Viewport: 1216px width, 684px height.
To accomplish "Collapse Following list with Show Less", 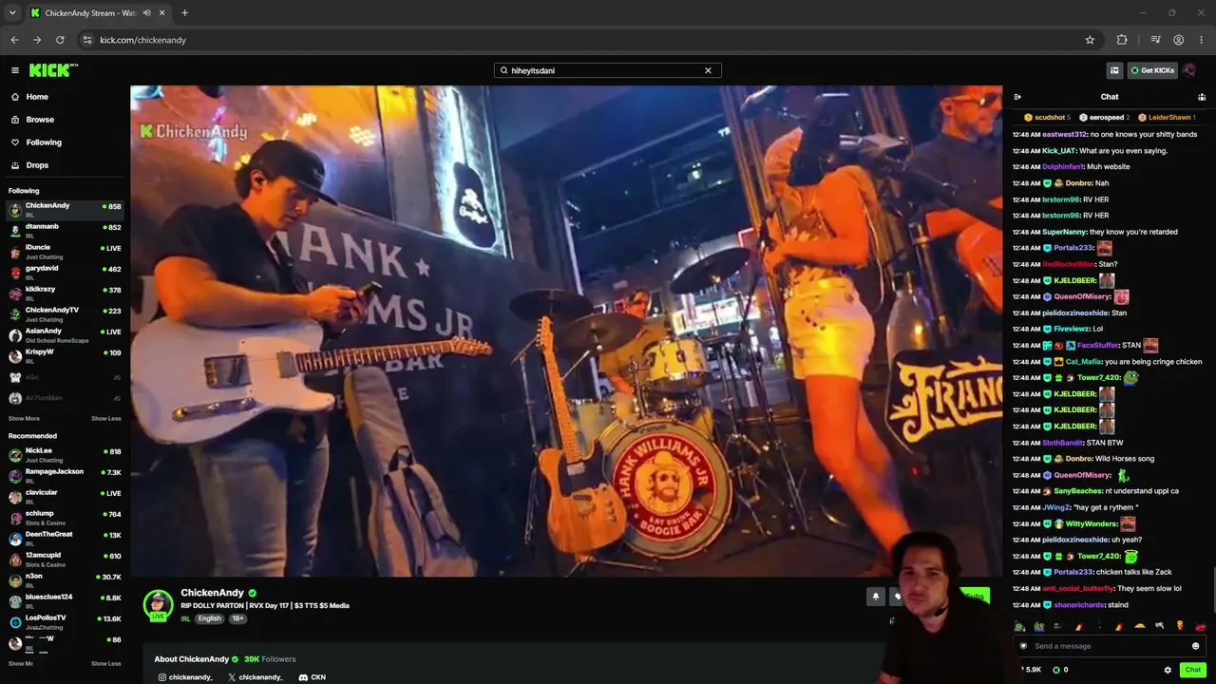I will pos(106,419).
